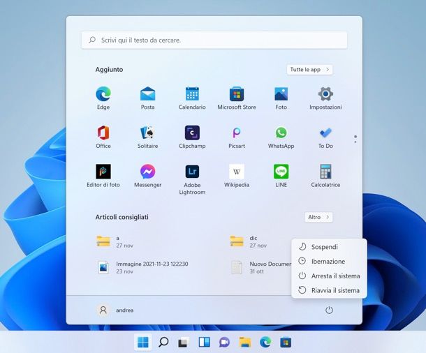The image size is (426, 353).
Task: Open the Calcolatrice calculator
Action: click(x=325, y=176)
